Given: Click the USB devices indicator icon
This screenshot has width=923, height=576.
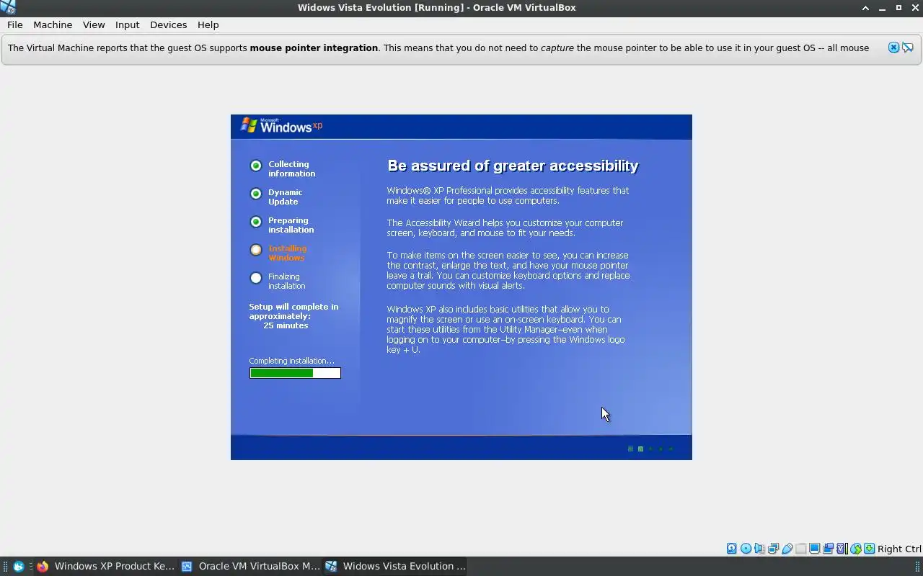Looking at the screenshot, I should [x=787, y=549].
